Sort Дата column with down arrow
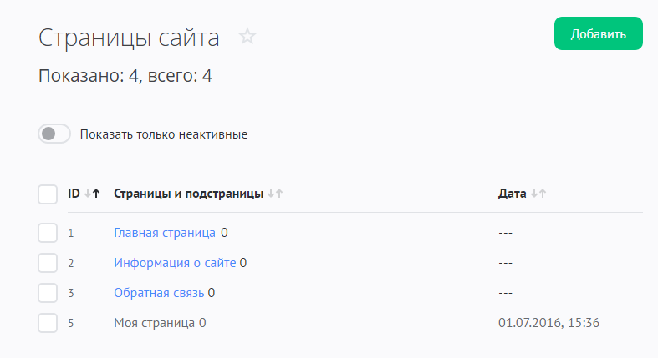 pos(533,194)
